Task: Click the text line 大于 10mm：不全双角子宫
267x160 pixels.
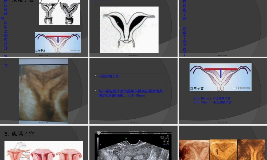Action: (x=212, y=98)
